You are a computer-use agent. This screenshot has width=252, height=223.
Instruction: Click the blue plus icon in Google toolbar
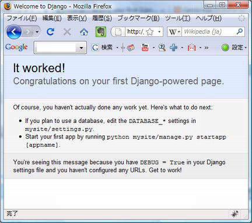click(x=173, y=48)
